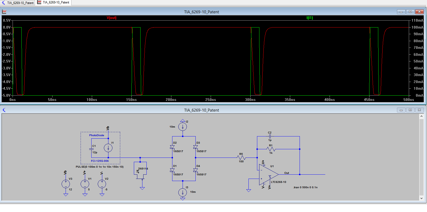
Task: Click the Out net label
Action: pos(287,173)
